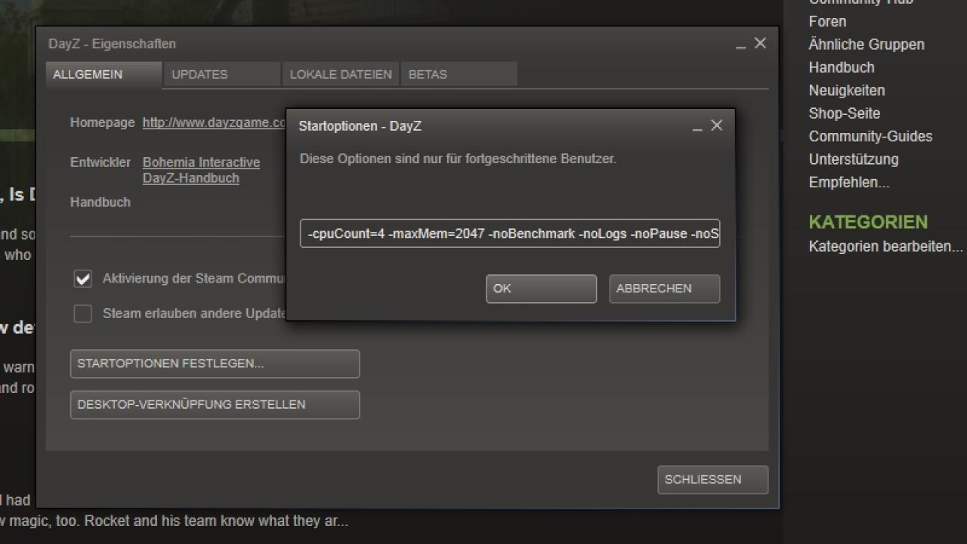Close the DayZ - Eigenschaften window

click(x=760, y=43)
